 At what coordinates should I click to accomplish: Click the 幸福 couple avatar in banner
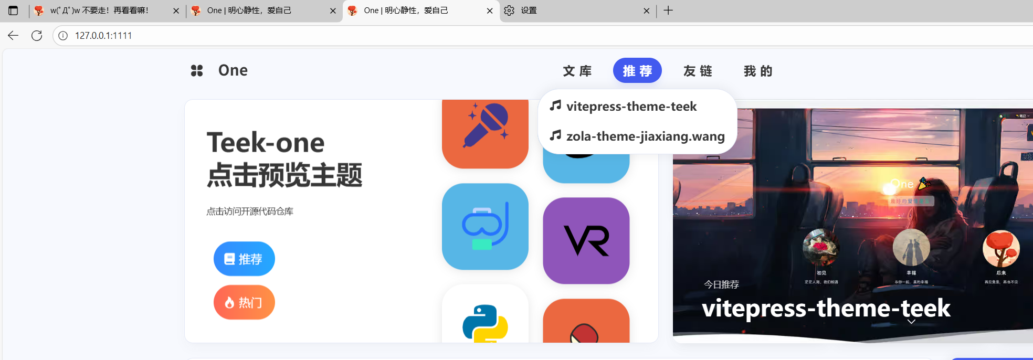coord(911,247)
